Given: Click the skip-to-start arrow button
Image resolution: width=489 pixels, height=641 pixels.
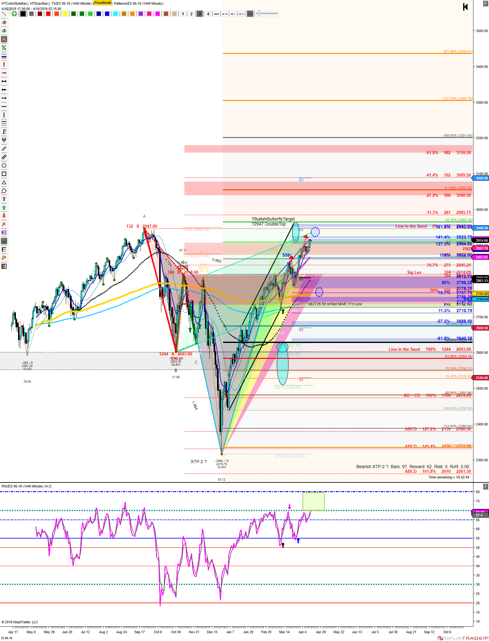Looking at the screenshot, I should point(465,7).
